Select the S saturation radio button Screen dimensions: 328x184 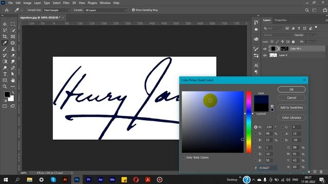[x=256, y=133]
